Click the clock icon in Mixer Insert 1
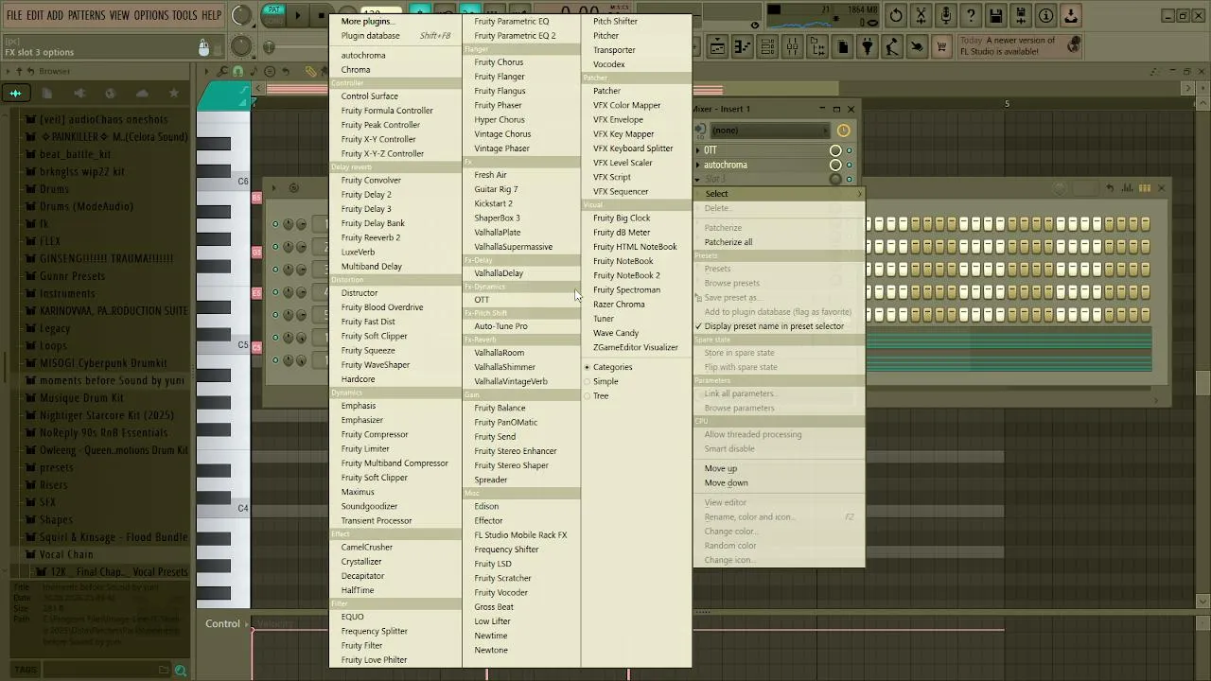Screen dimensions: 1211x681 (x=843, y=131)
